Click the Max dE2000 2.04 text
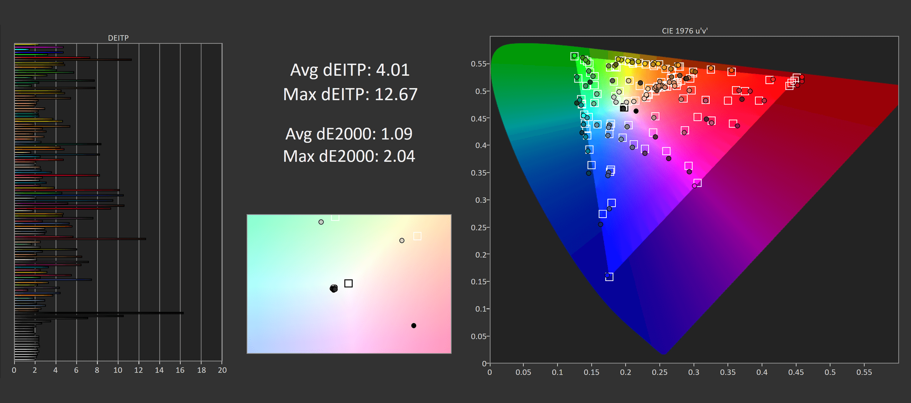 349,156
